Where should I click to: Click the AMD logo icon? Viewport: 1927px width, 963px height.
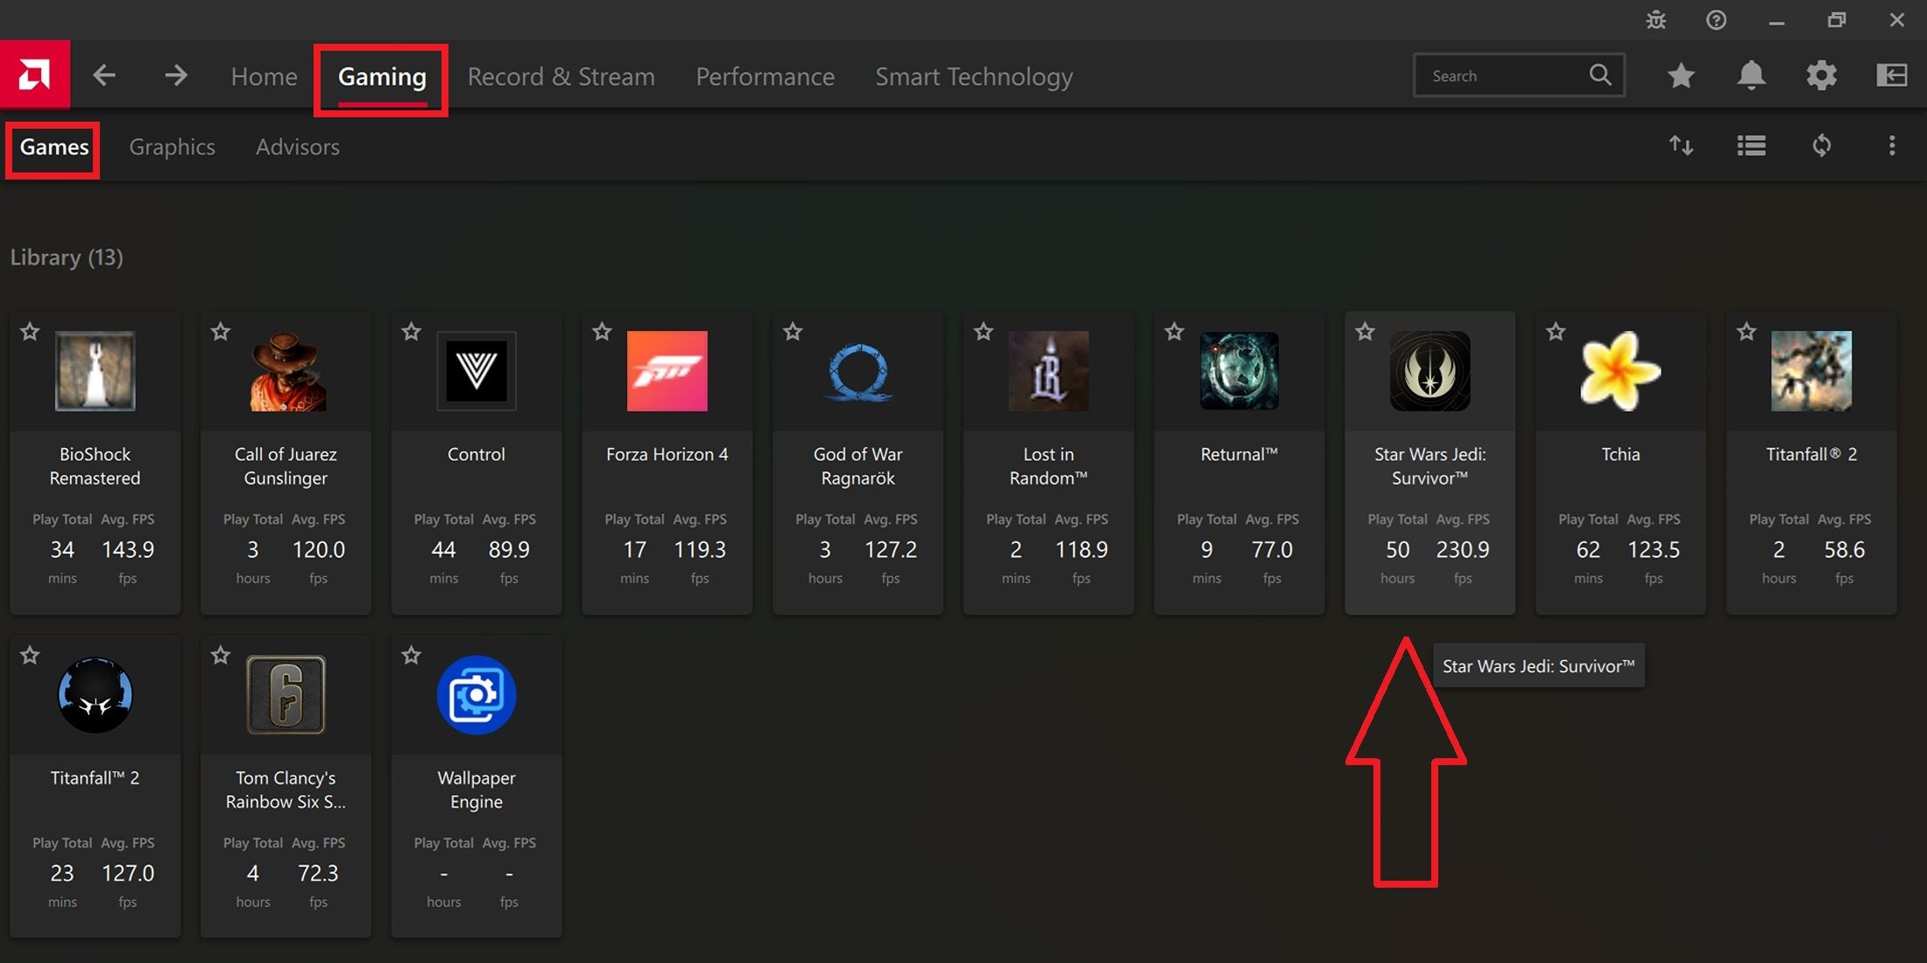click(35, 75)
